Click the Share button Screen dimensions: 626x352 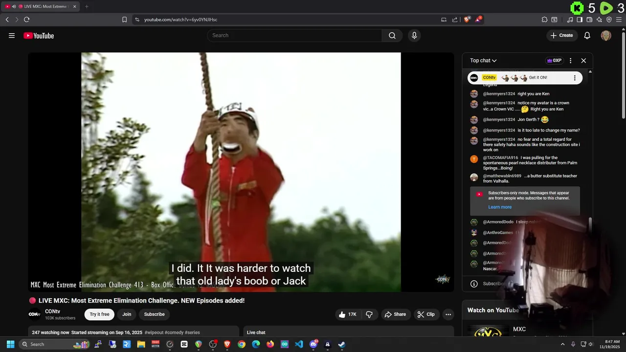coord(395,314)
